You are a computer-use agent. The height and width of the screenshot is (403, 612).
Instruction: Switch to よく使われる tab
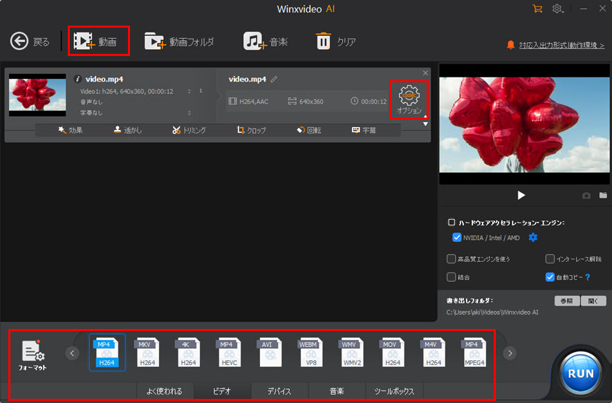pos(165,391)
